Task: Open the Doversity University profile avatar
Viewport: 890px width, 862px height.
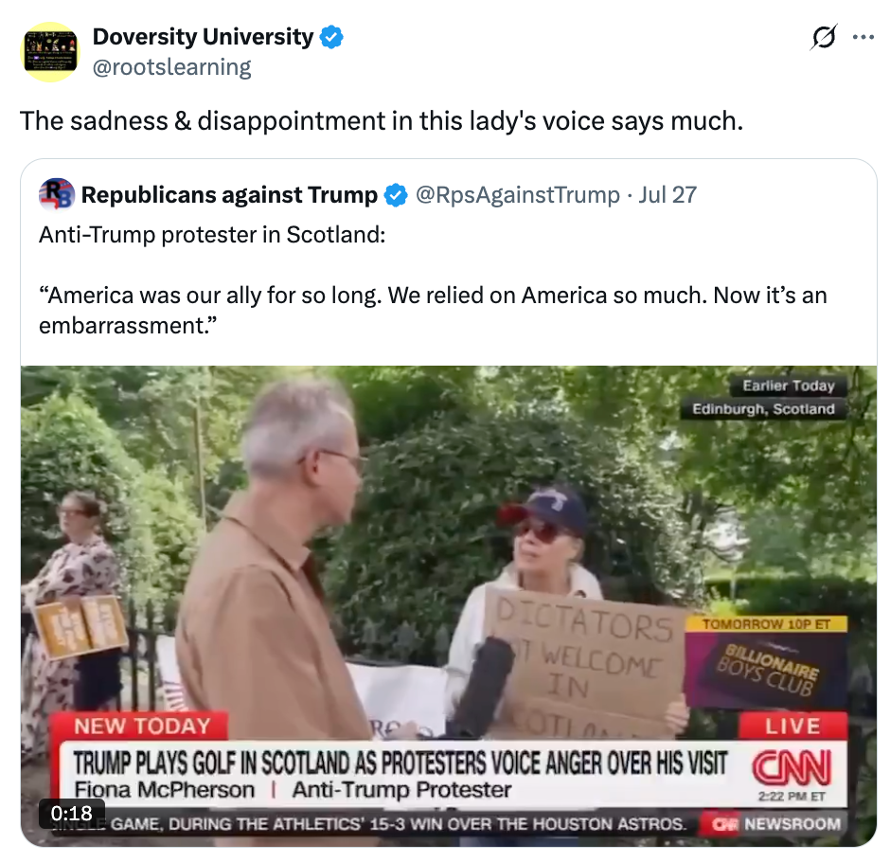Action: pyautogui.click(x=50, y=52)
